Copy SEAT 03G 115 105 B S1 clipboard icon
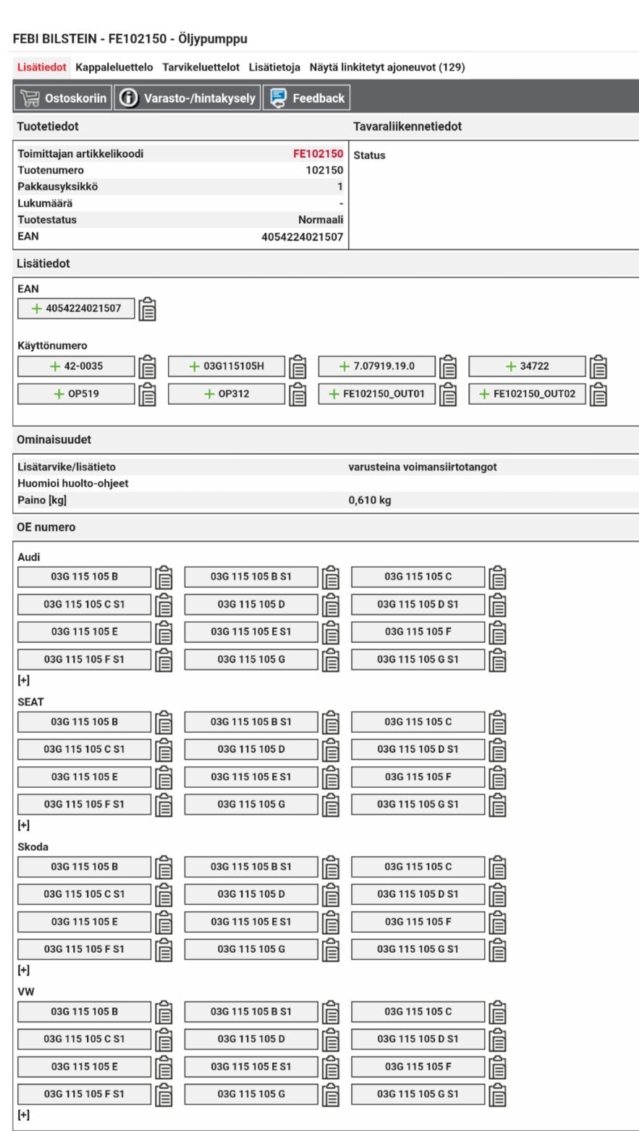This screenshot has width=639, height=1131. (x=331, y=723)
